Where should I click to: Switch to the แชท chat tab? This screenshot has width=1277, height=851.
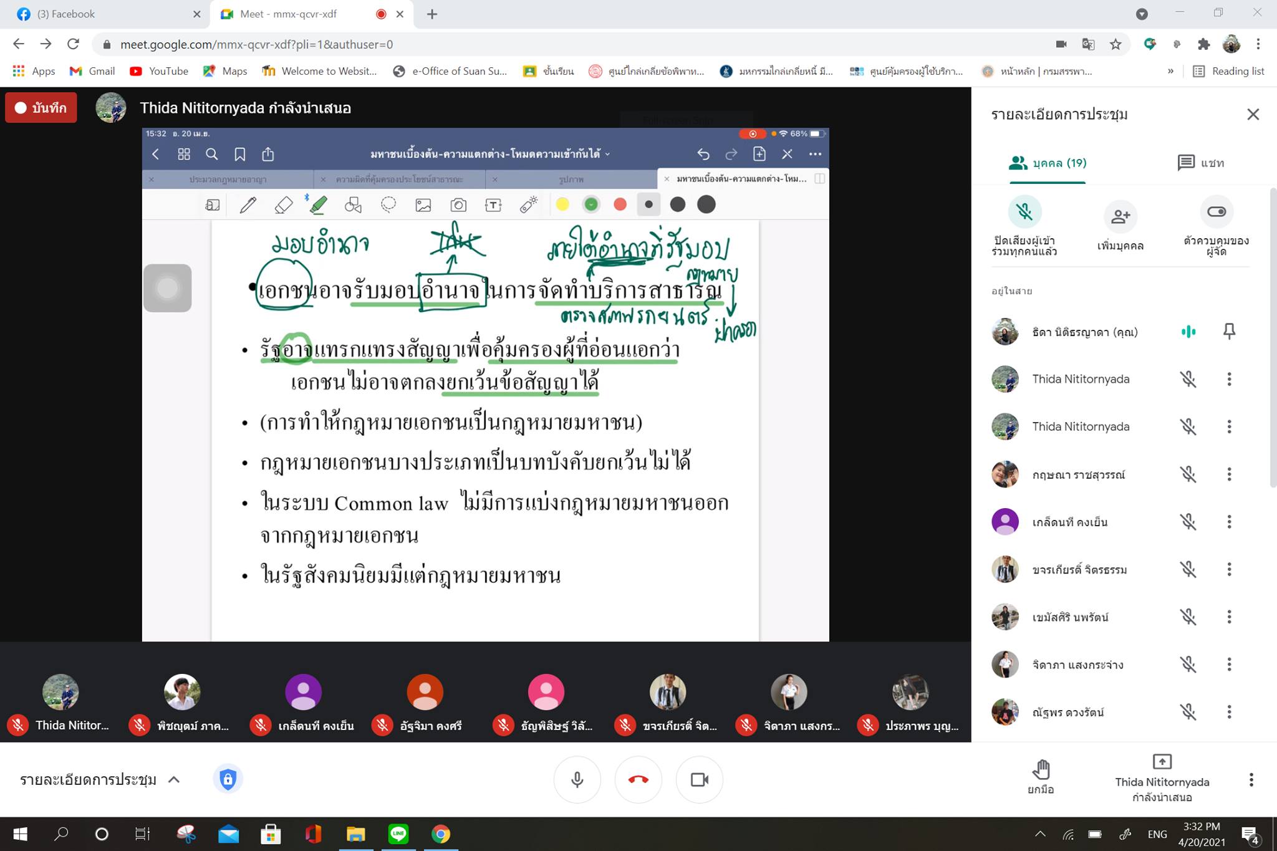click(1200, 163)
